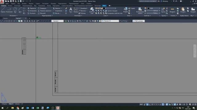197x110 pixels.
Task: Click the layer color black swatch
Action: click(x=104, y=8)
